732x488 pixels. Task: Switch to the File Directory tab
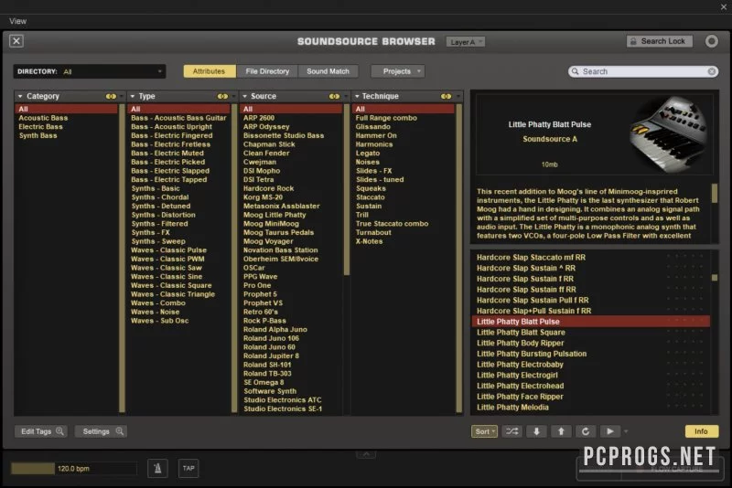point(267,71)
